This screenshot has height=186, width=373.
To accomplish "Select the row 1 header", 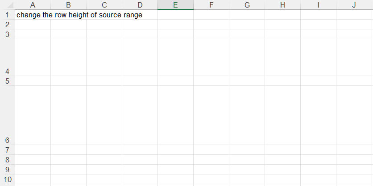I will 7,15.
